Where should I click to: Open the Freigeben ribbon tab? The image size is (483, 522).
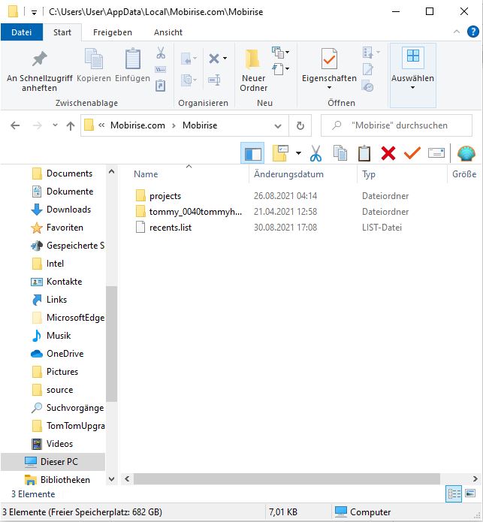pyautogui.click(x=112, y=32)
